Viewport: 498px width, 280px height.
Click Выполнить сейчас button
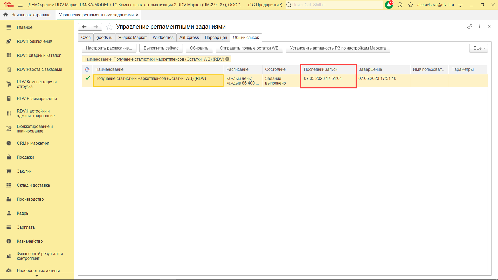(161, 48)
